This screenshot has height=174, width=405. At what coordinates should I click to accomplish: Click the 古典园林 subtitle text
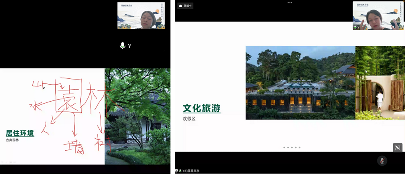13,140
